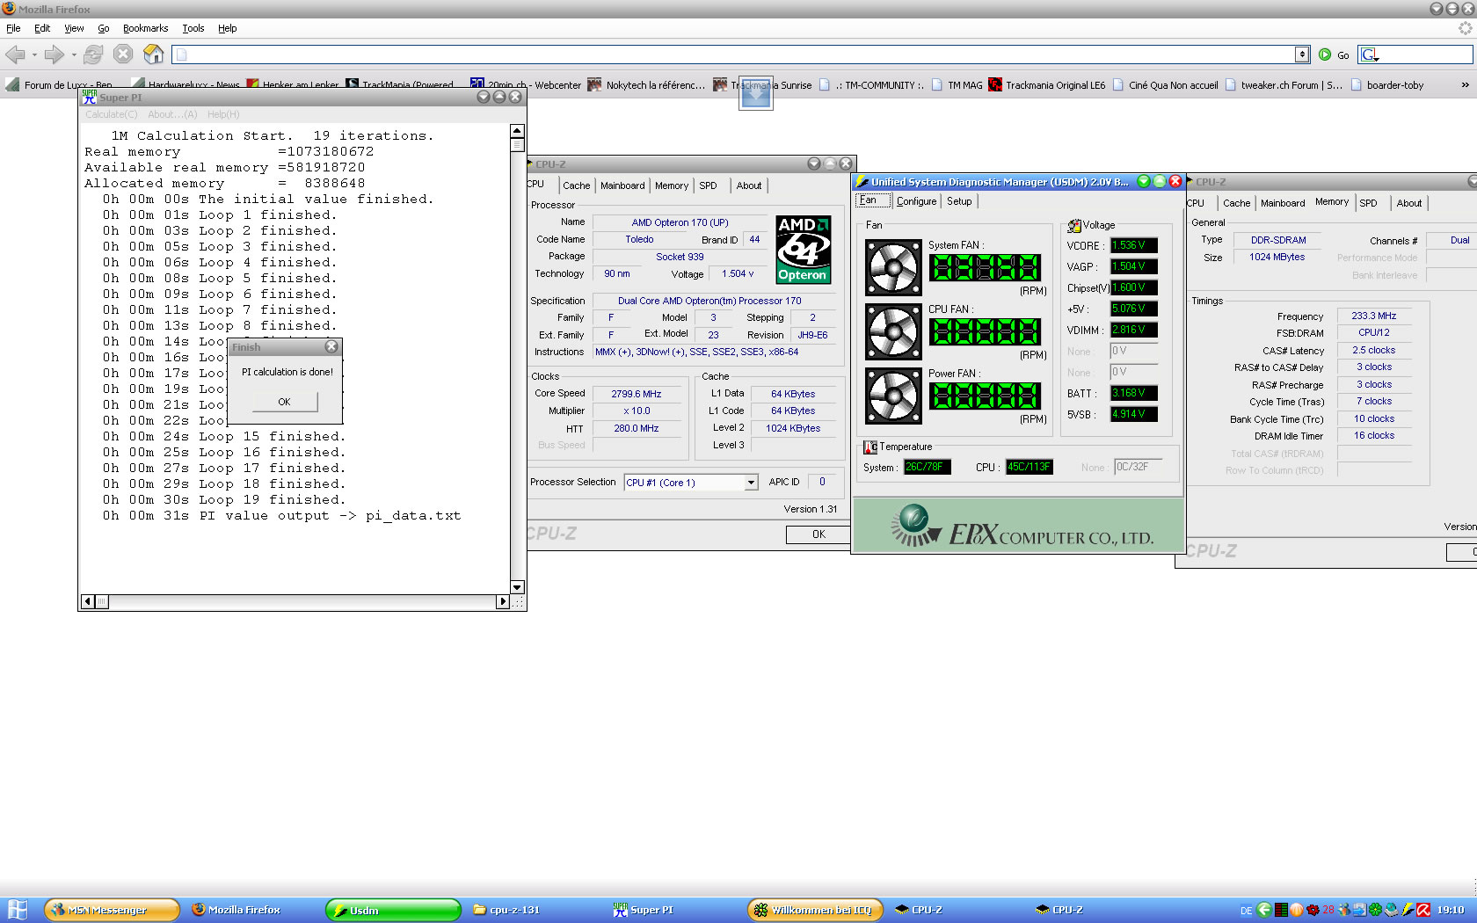Show more bookmarks with toolbar chevron
This screenshot has height=923, width=1477.
(1465, 85)
